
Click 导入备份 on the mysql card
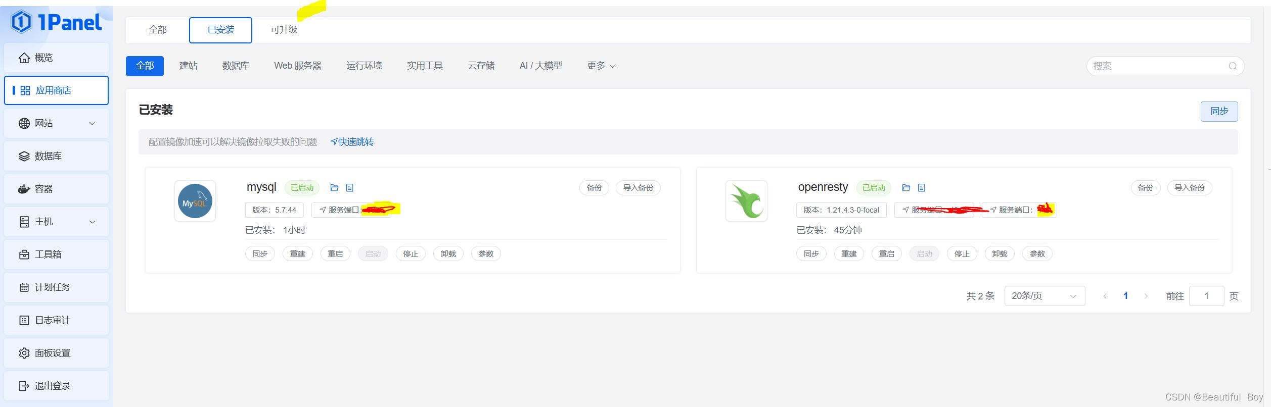point(638,188)
